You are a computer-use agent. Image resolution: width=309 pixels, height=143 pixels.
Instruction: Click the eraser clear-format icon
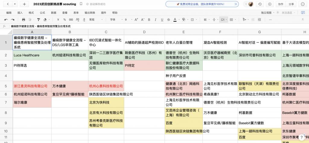pyautogui.click(x=45, y=20)
